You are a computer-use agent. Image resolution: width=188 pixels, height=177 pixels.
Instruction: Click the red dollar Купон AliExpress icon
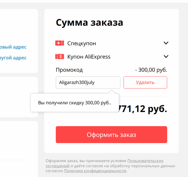coord(60,56)
